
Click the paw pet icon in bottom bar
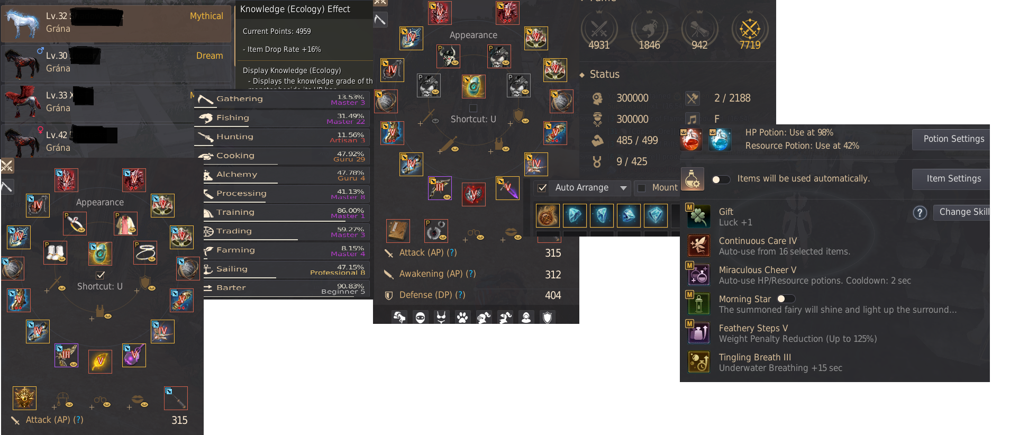(462, 318)
